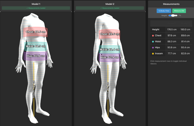194x126 pixels.
Task: Click the Model 1 panel title
Action: tap(36, 4)
